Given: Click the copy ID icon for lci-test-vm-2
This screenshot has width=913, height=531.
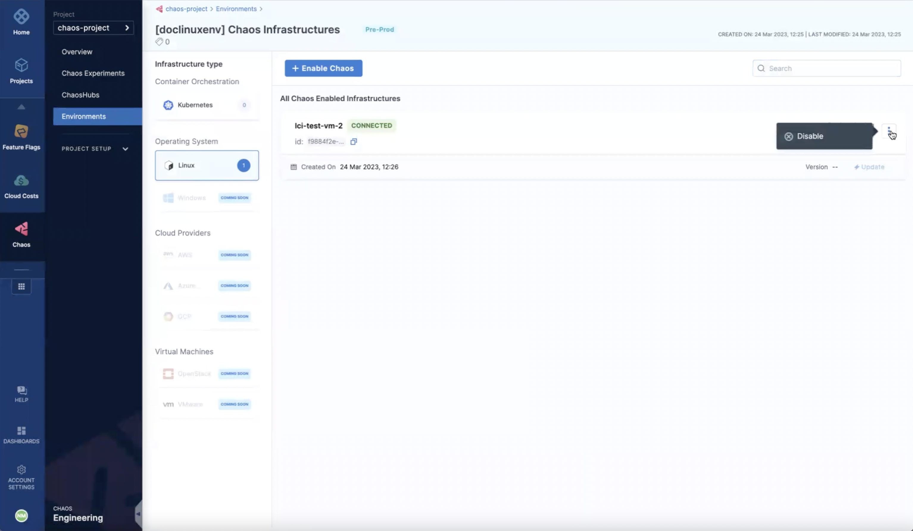Looking at the screenshot, I should (x=354, y=141).
